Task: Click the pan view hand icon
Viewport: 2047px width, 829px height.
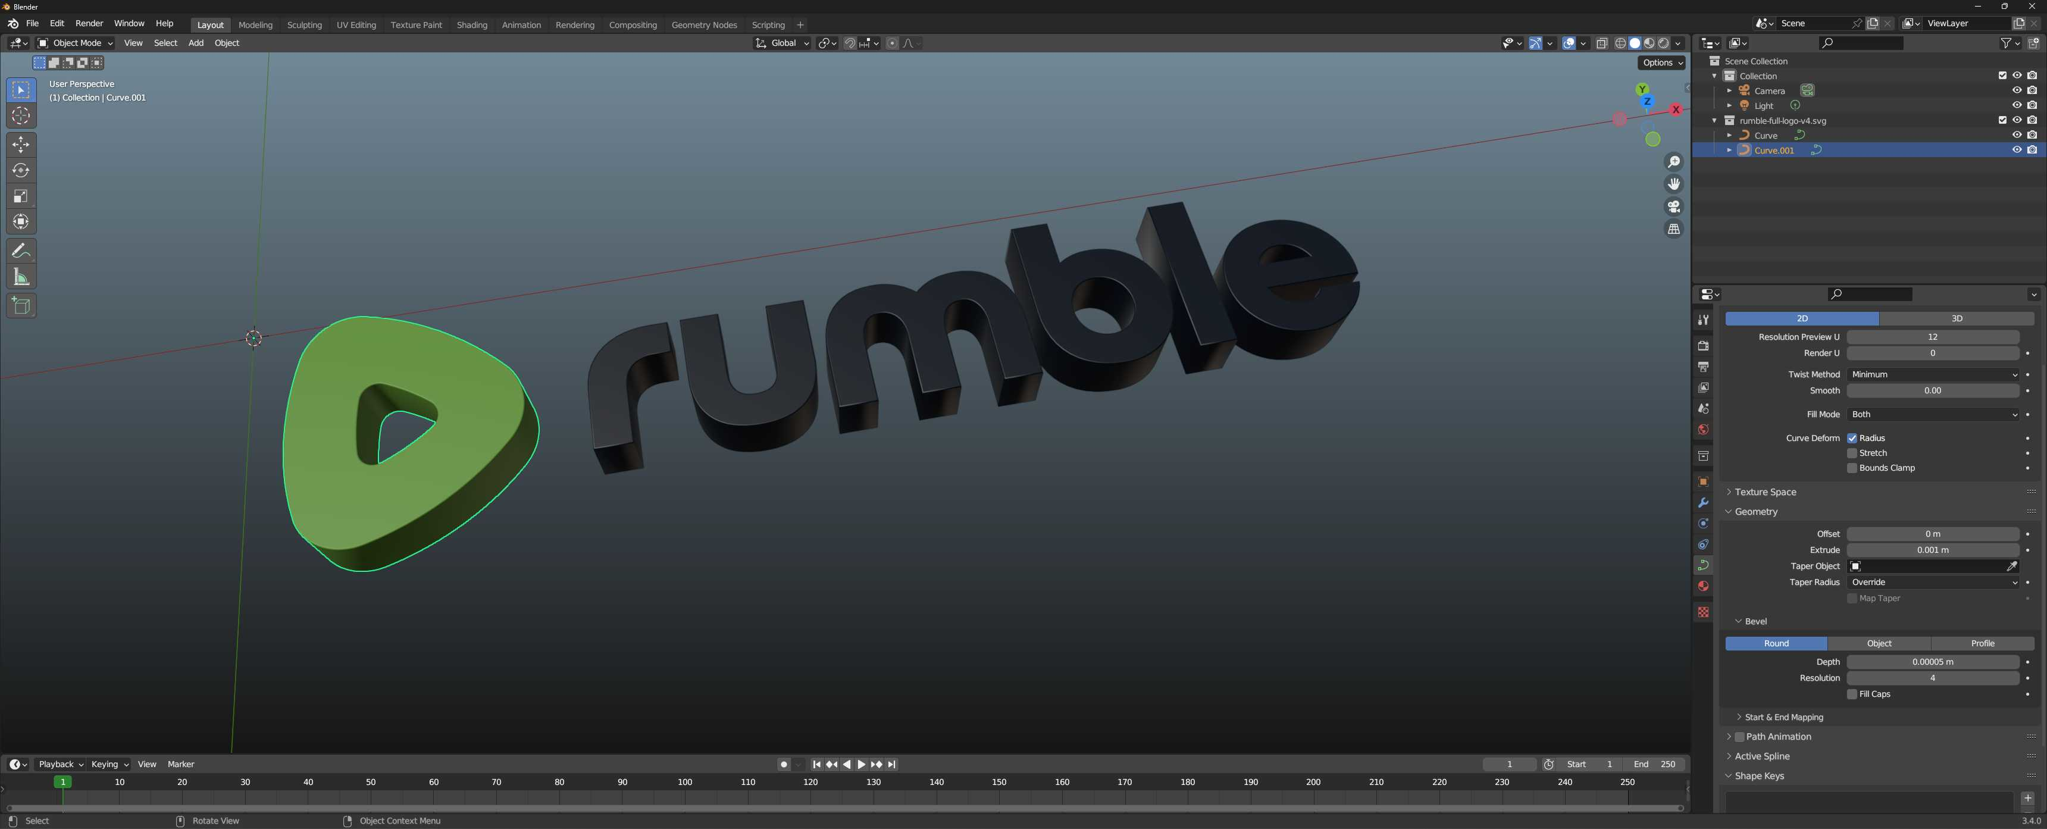Action: click(1673, 184)
